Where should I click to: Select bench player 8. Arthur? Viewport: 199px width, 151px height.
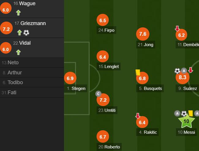coord(32,73)
